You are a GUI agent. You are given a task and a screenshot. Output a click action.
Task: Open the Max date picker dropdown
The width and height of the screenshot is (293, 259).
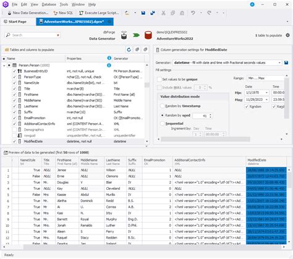266,100
